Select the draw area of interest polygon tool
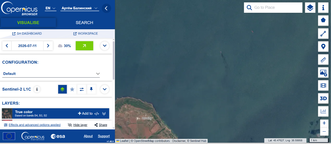The height and width of the screenshot is (144, 331). coord(323,20)
